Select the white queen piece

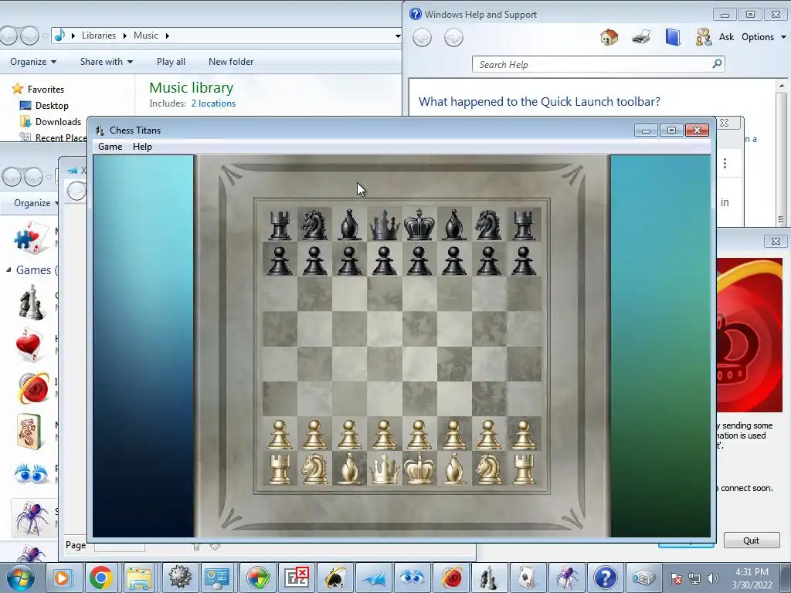384,469
